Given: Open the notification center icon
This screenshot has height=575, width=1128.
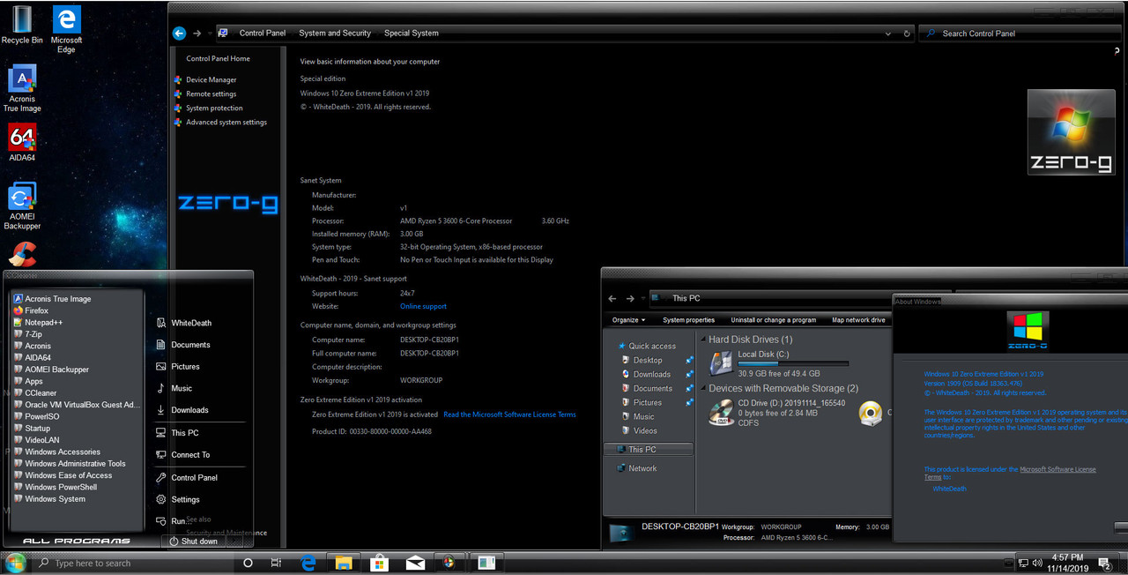Looking at the screenshot, I should [1105, 563].
